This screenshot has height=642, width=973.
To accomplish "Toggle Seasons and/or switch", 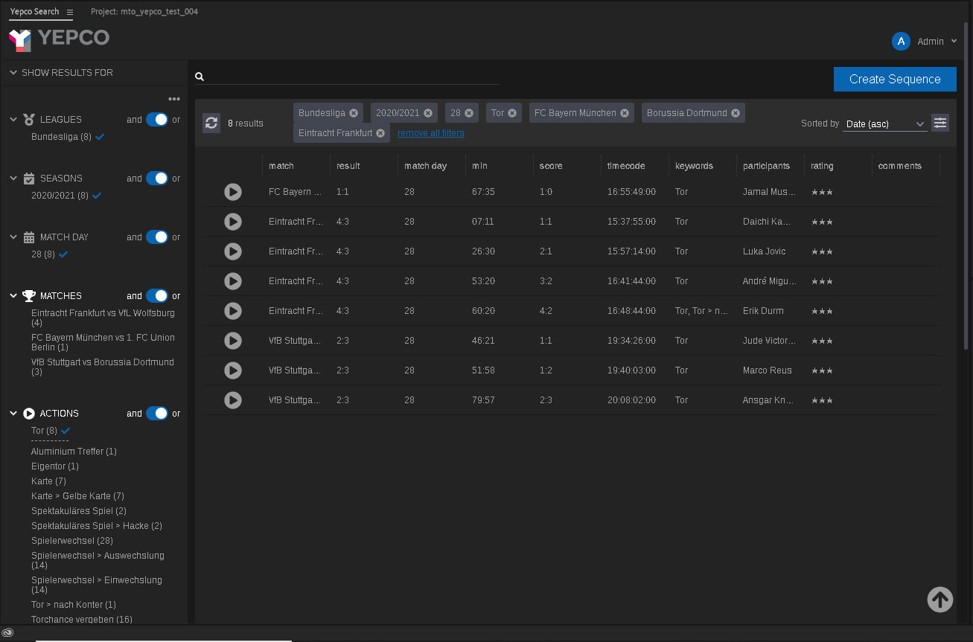I will (x=157, y=178).
